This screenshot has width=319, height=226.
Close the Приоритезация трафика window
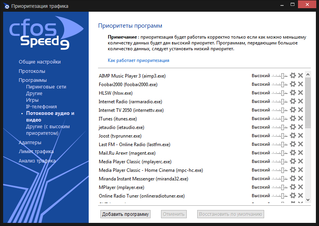coord(307,5)
